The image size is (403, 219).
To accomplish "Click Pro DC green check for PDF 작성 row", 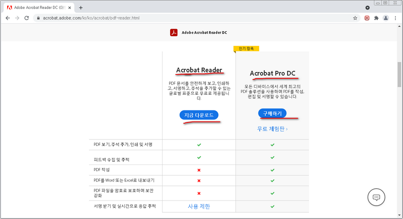I will coord(272,170).
